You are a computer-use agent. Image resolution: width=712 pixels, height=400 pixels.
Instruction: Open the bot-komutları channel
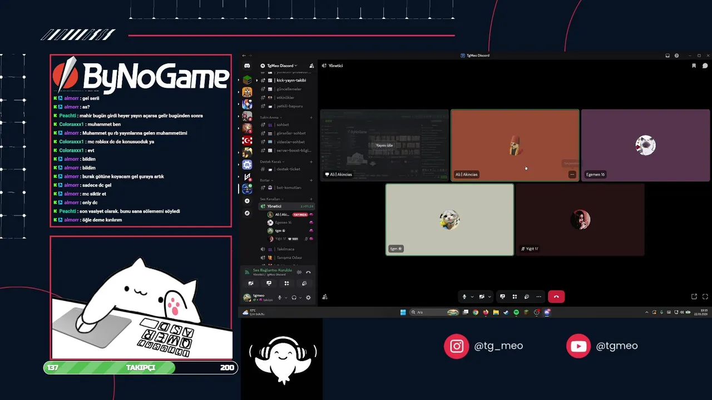286,188
